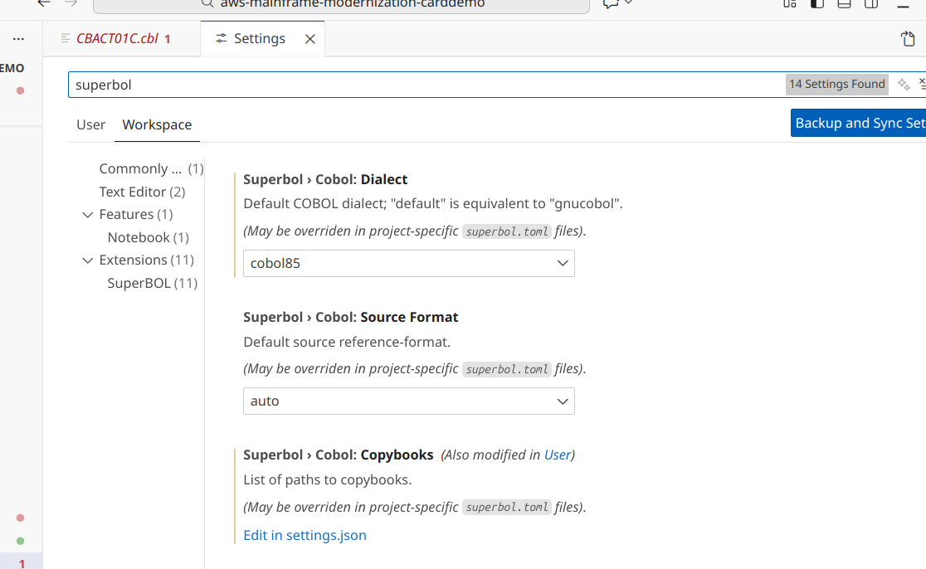The width and height of the screenshot is (926, 569).
Task: Select Notebook (1) under Features
Action: tap(149, 237)
